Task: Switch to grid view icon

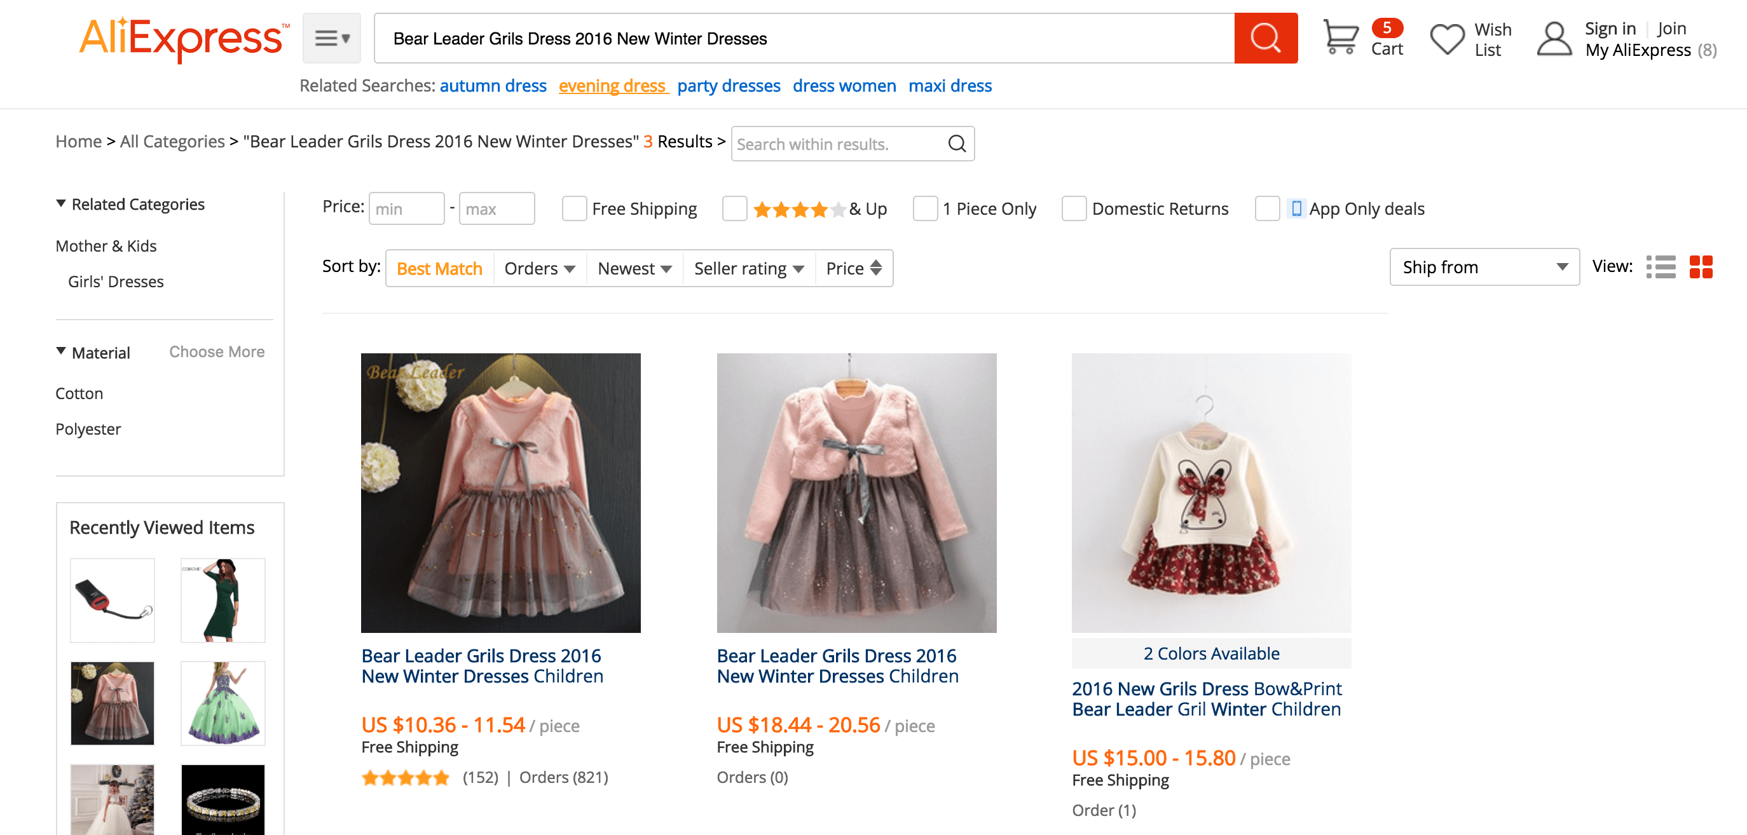Action: click(x=1701, y=267)
